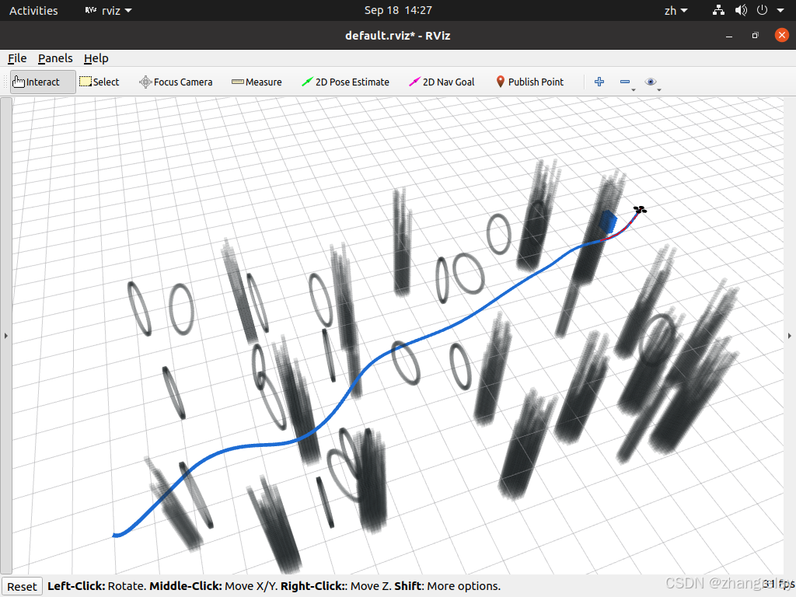Viewport: 796px width, 597px height.
Task: Open the zh input language dropdown
Action: click(x=676, y=11)
